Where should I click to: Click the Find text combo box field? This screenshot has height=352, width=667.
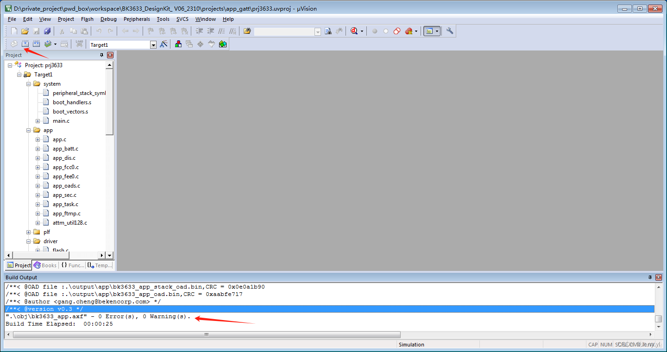pos(284,31)
